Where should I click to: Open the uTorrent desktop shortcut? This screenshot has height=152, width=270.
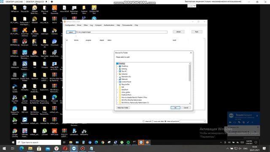point(44,132)
